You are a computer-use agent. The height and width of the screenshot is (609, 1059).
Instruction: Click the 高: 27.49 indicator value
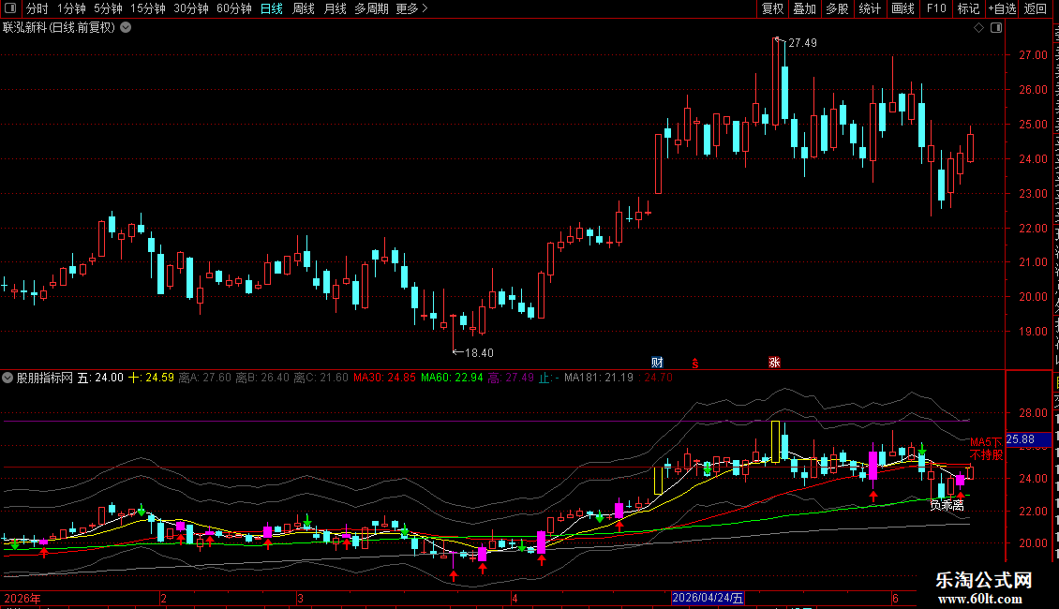511,378
